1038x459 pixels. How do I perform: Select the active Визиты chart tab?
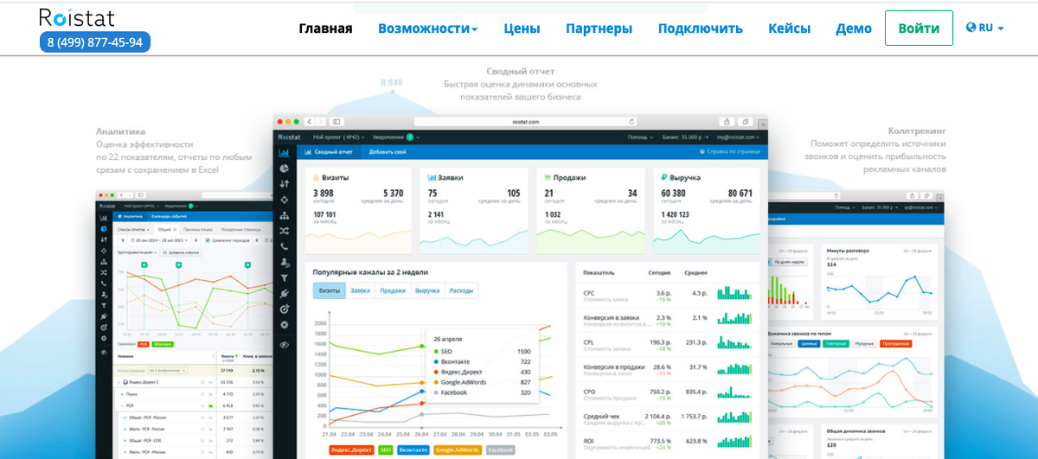click(329, 290)
